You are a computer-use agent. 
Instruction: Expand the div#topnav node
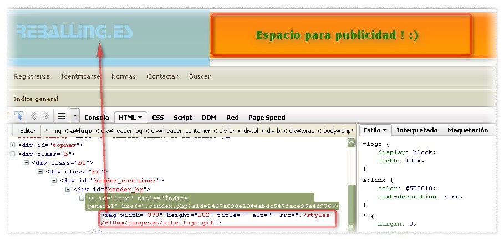tap(13, 145)
